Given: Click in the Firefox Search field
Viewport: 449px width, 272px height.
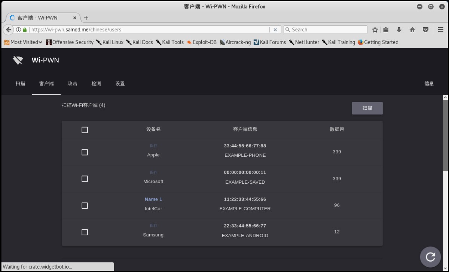Looking at the screenshot, I should coord(326,30).
